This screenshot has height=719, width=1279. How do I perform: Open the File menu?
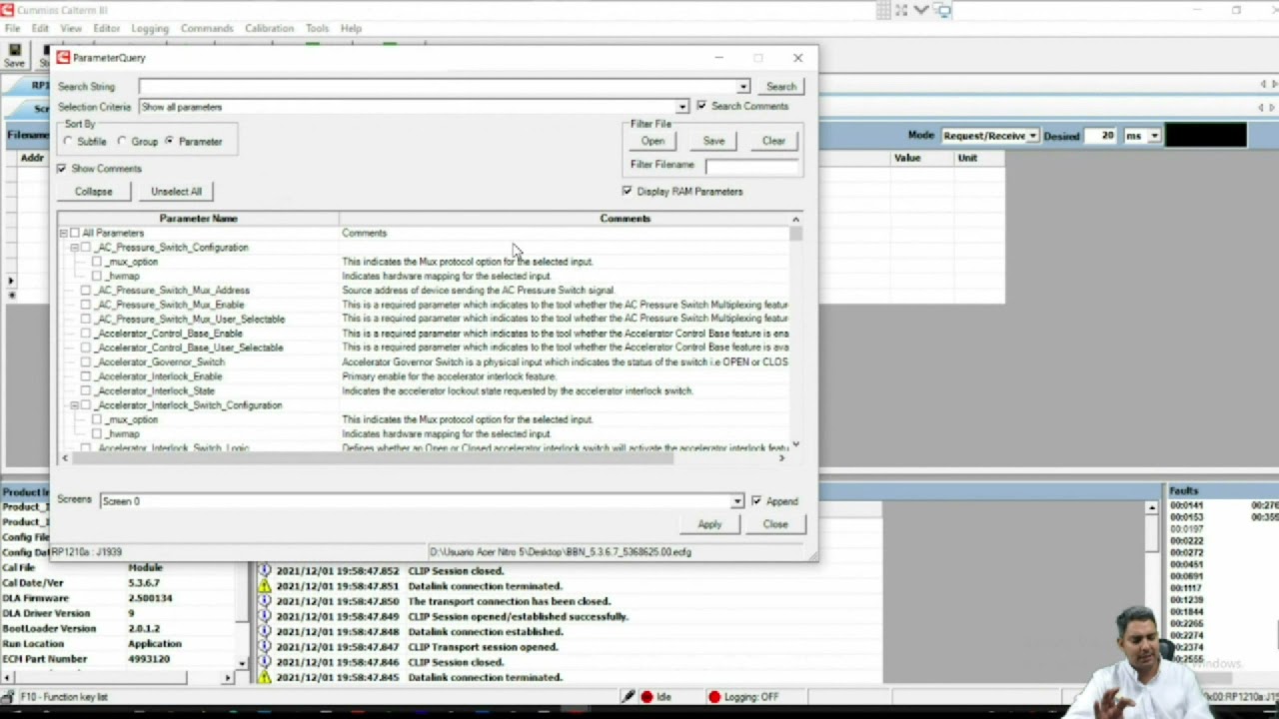pyautogui.click(x=12, y=28)
